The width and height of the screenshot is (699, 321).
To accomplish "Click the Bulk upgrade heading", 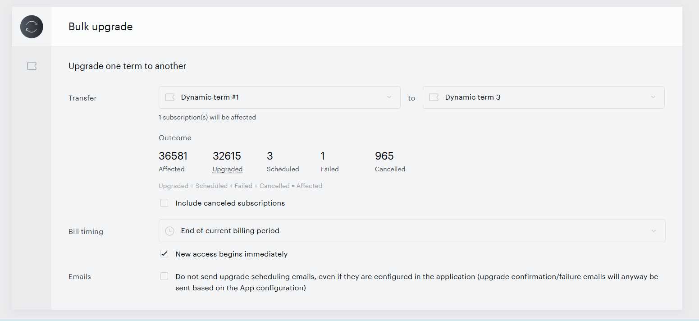I will pyautogui.click(x=101, y=27).
